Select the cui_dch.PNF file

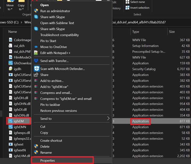22,52
